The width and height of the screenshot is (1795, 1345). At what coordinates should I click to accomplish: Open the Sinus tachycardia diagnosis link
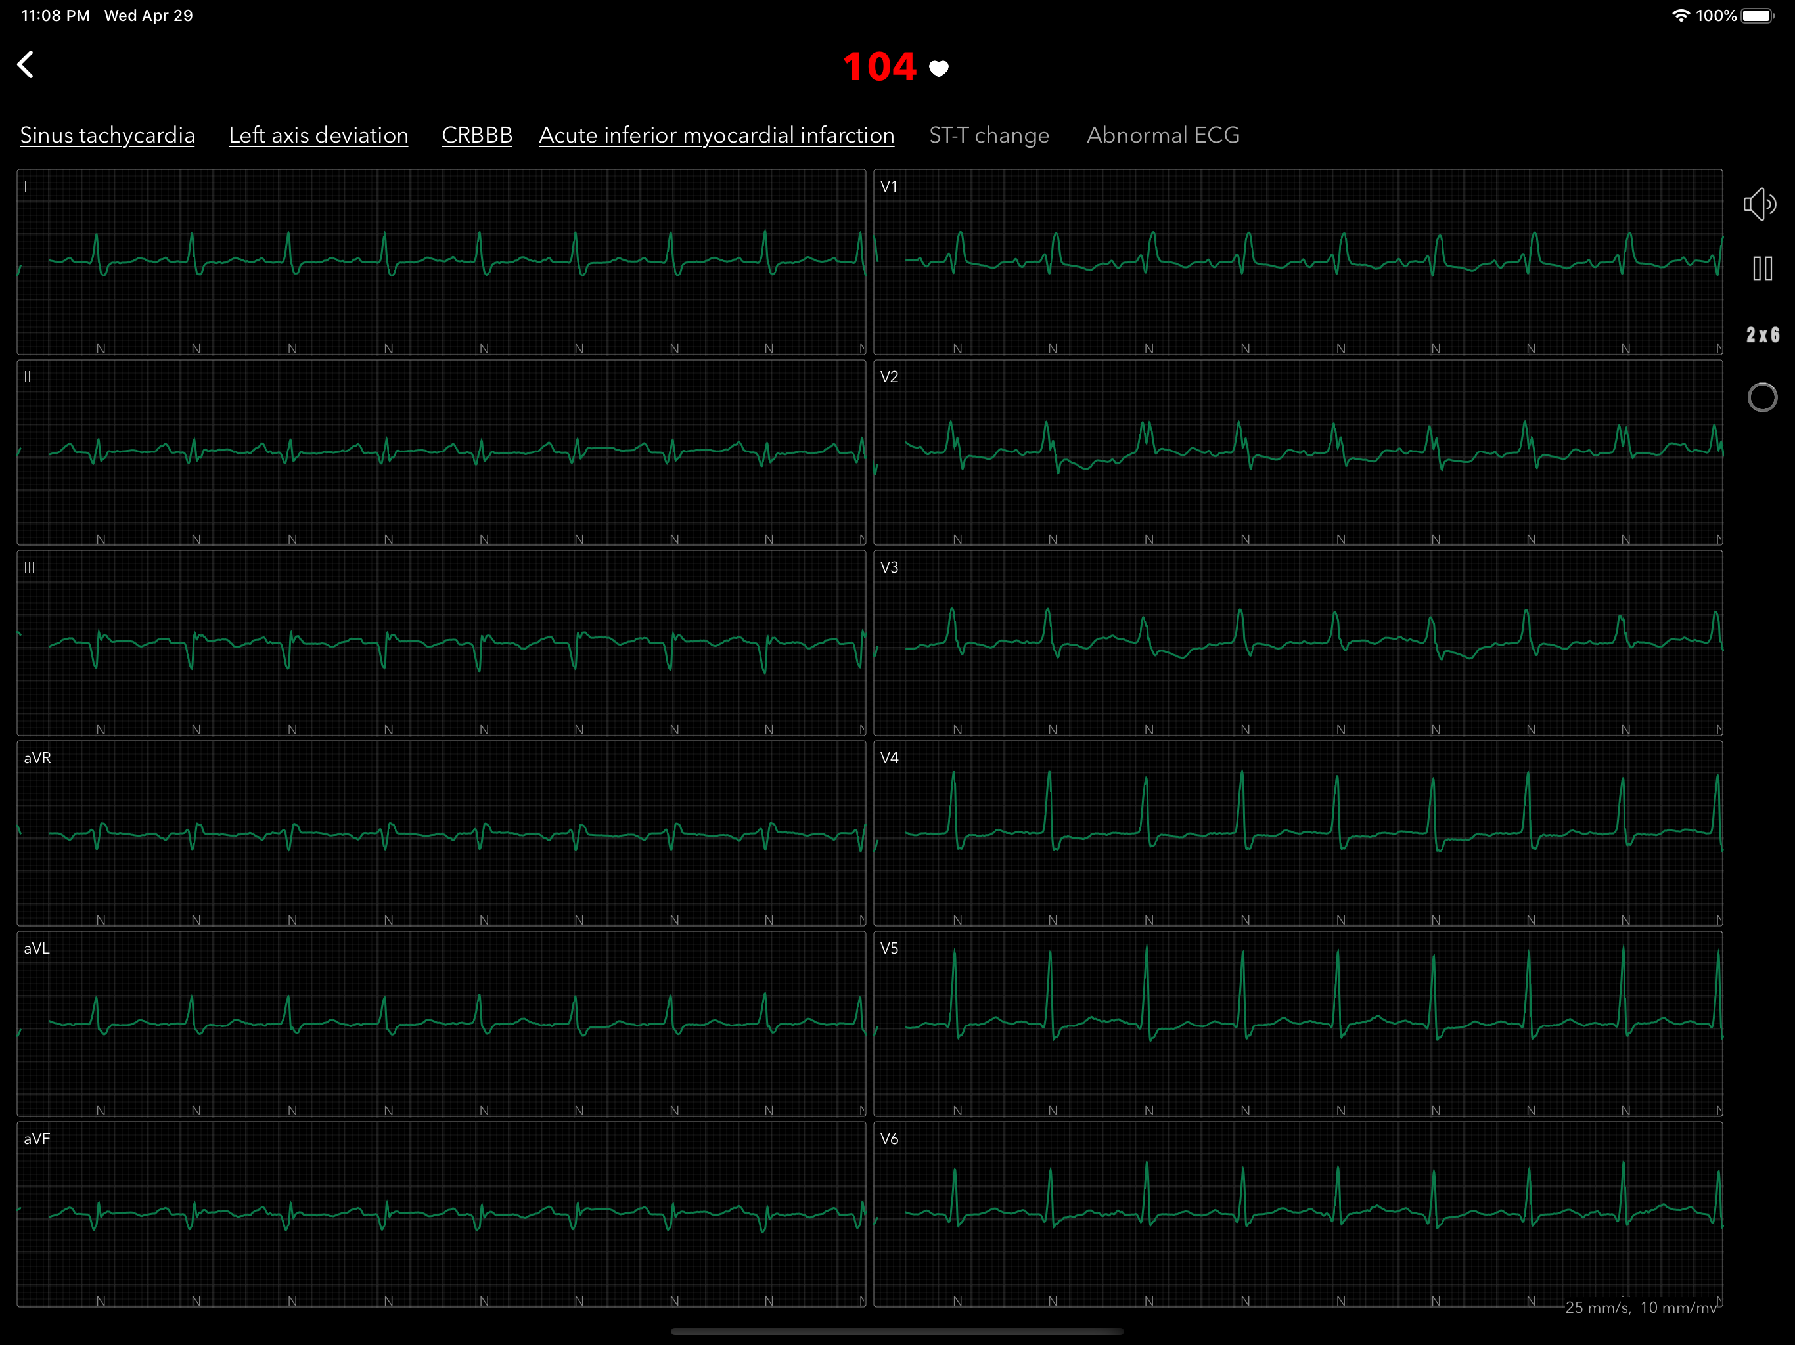pos(107,135)
